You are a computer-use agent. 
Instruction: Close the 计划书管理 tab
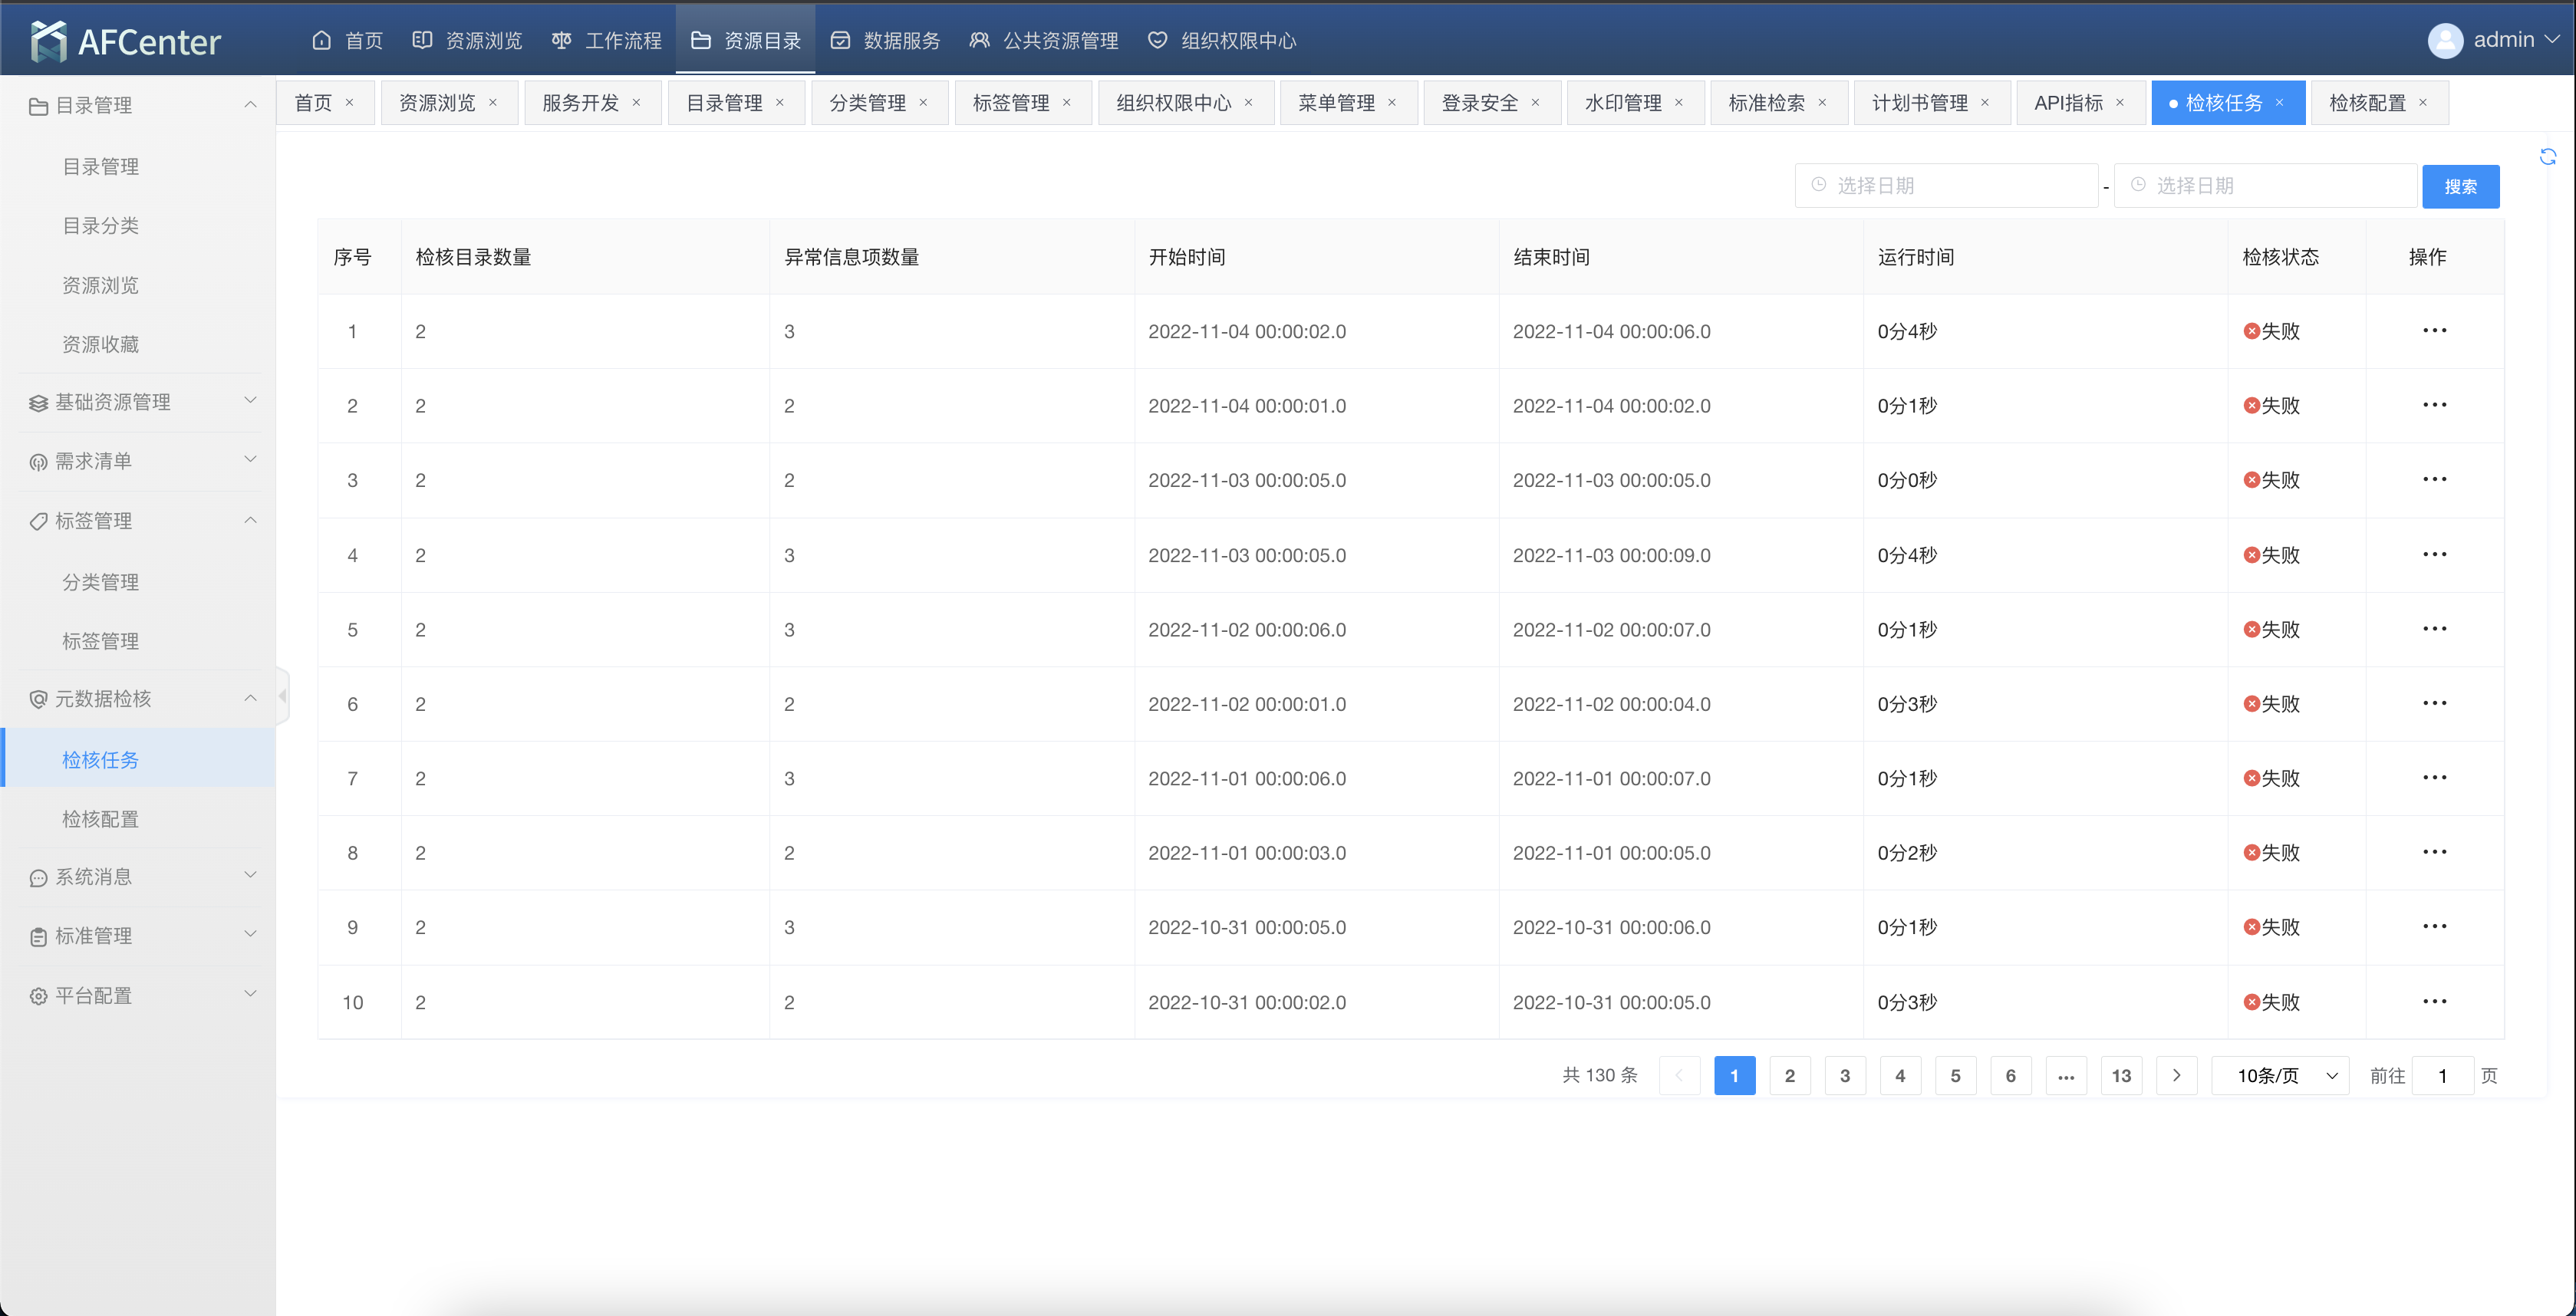[1984, 102]
